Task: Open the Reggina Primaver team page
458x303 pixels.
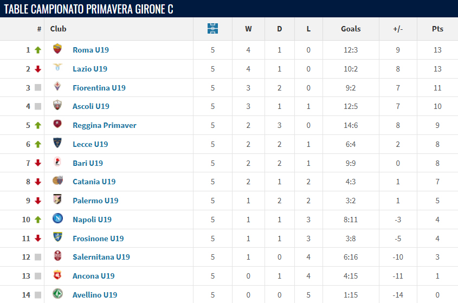Action: 104,125
